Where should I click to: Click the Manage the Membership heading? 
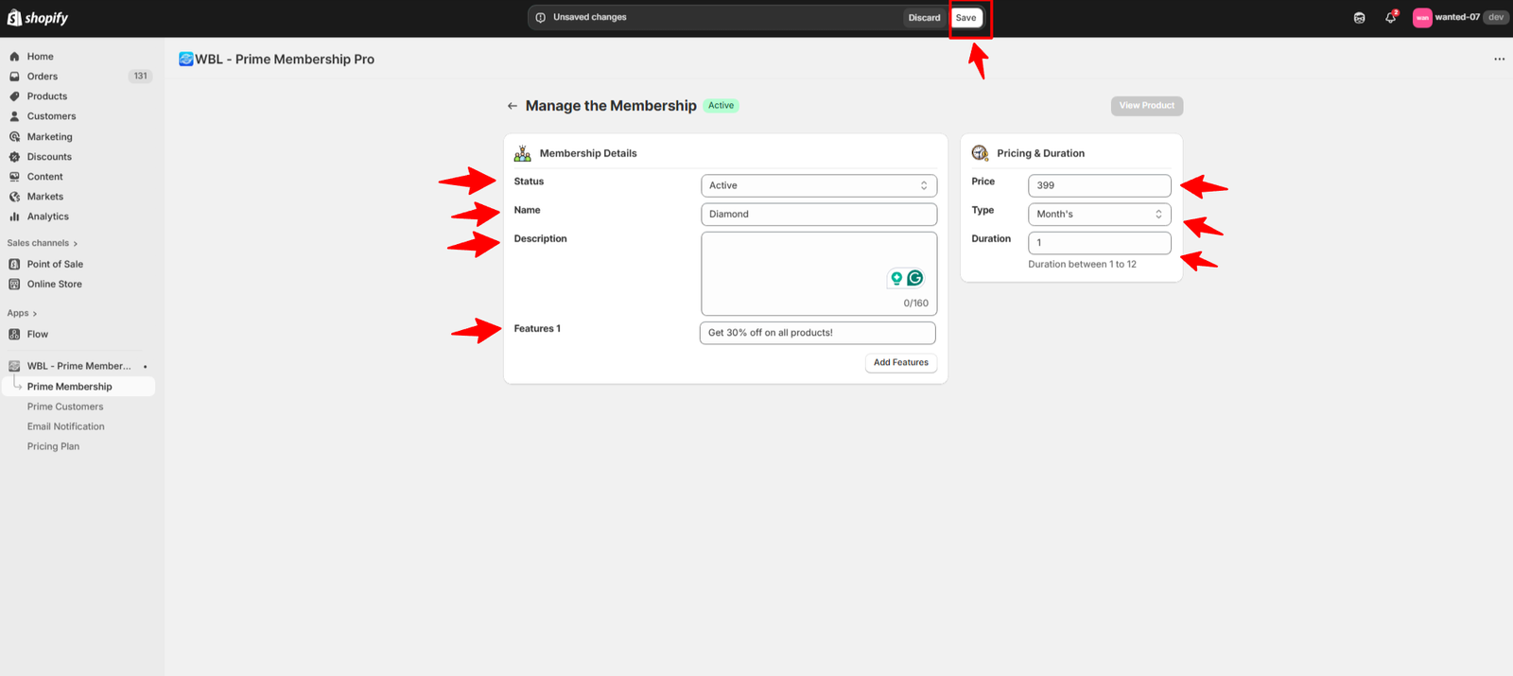click(611, 106)
